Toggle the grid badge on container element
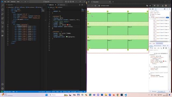The height and width of the screenshot is (97, 172). click(167, 18)
